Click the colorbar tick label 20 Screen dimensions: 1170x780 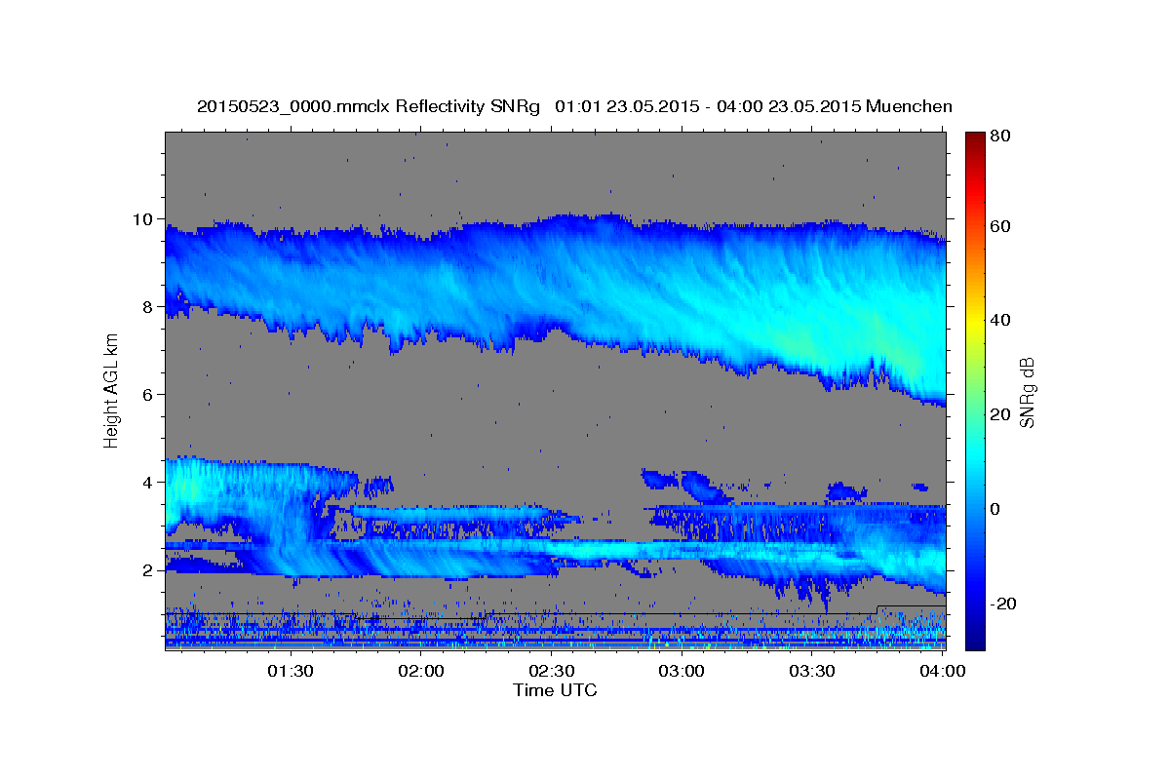tap(1002, 414)
